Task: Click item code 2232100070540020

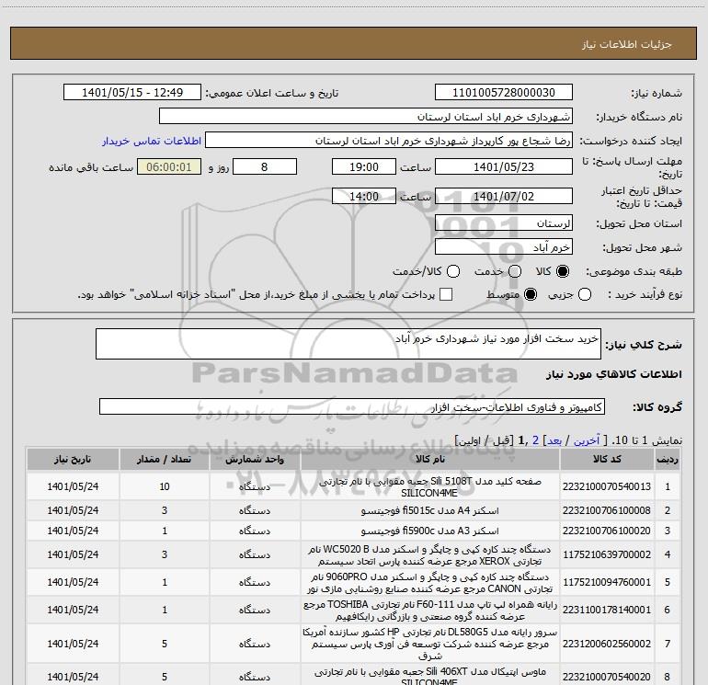Action: [607, 677]
